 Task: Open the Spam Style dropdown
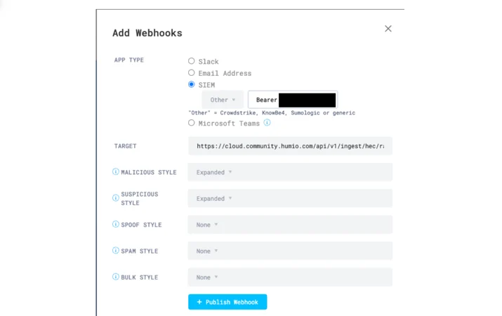[290, 251]
